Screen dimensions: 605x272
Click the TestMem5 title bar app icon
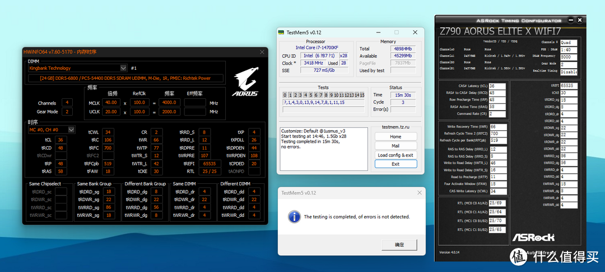click(282, 32)
